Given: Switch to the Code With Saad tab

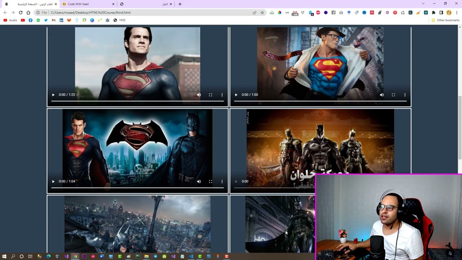Looking at the screenshot, I should (x=88, y=4).
